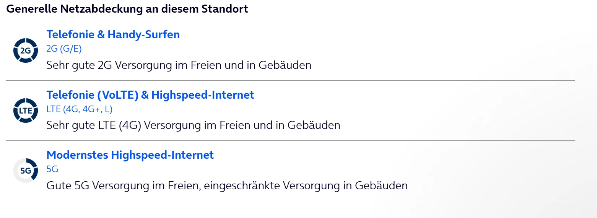Click the Generelle Netzabdeckung an diesem Standort title
The image size is (597, 218).
[x=127, y=9]
